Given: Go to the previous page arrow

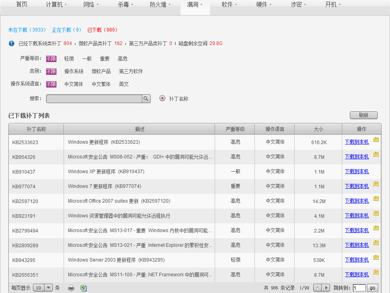Looking at the screenshot, I should (x=318, y=288).
